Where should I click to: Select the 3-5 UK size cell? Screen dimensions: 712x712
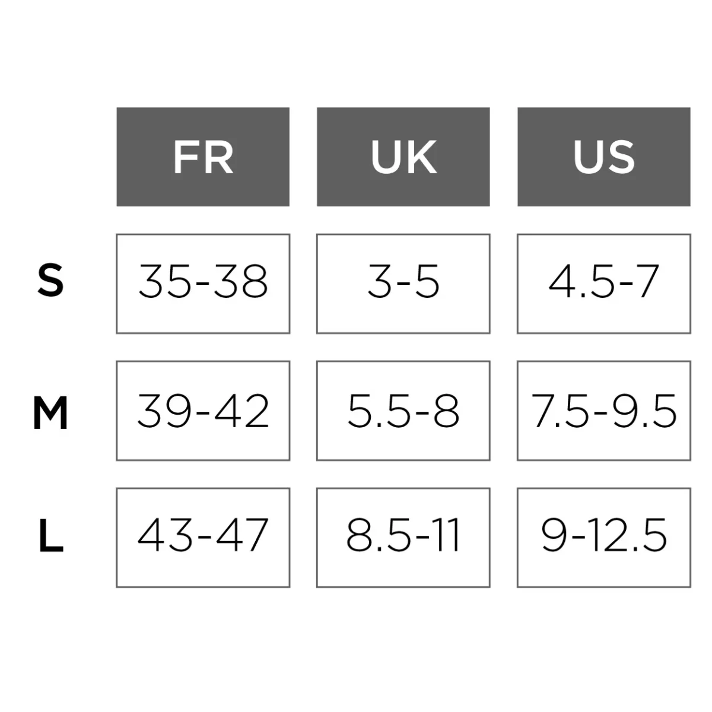click(403, 282)
